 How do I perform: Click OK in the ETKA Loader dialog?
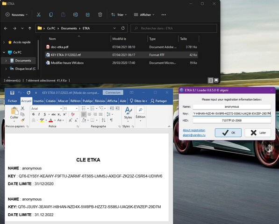click(x=228, y=133)
